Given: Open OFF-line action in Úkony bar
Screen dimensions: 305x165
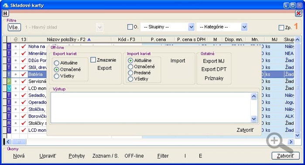Looking at the screenshot, I should [x=134, y=156].
